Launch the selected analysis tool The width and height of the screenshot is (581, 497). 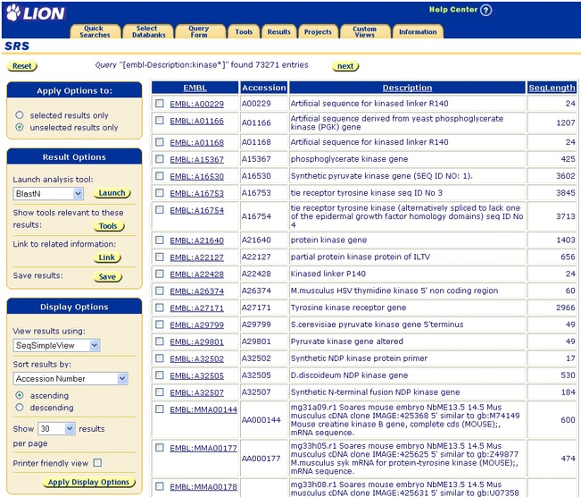click(x=112, y=193)
